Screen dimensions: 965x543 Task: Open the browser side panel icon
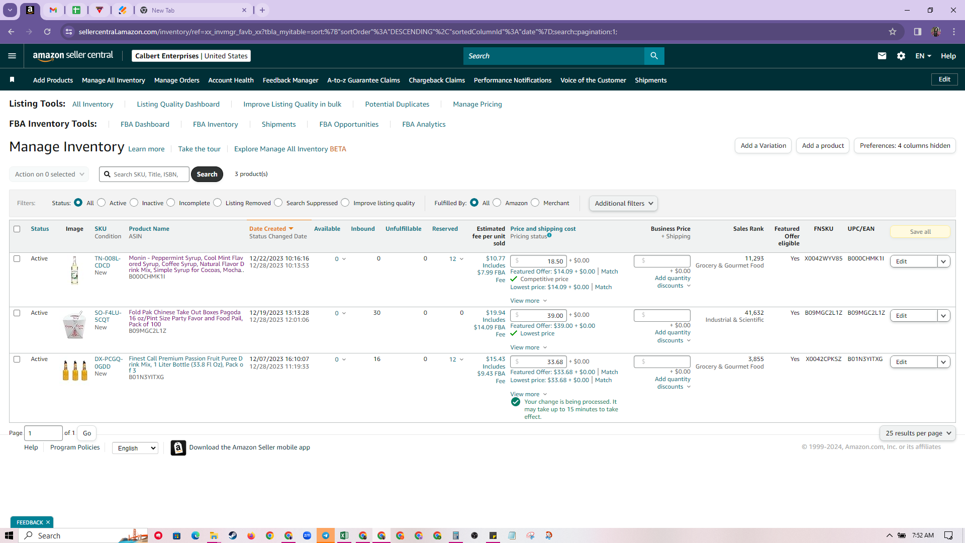[917, 32]
